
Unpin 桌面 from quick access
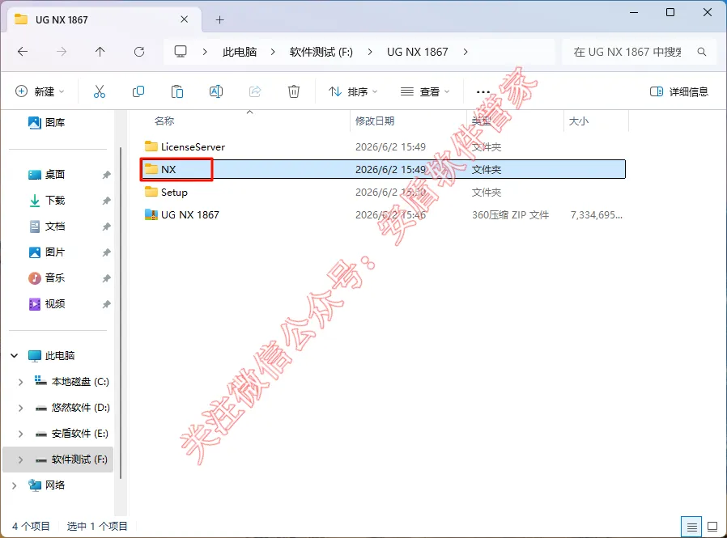[x=106, y=175]
